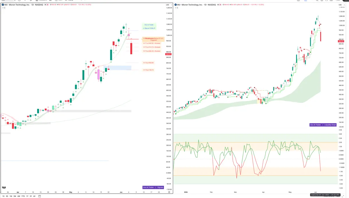Click the 2026 label on right time axis

click(x=186, y=192)
